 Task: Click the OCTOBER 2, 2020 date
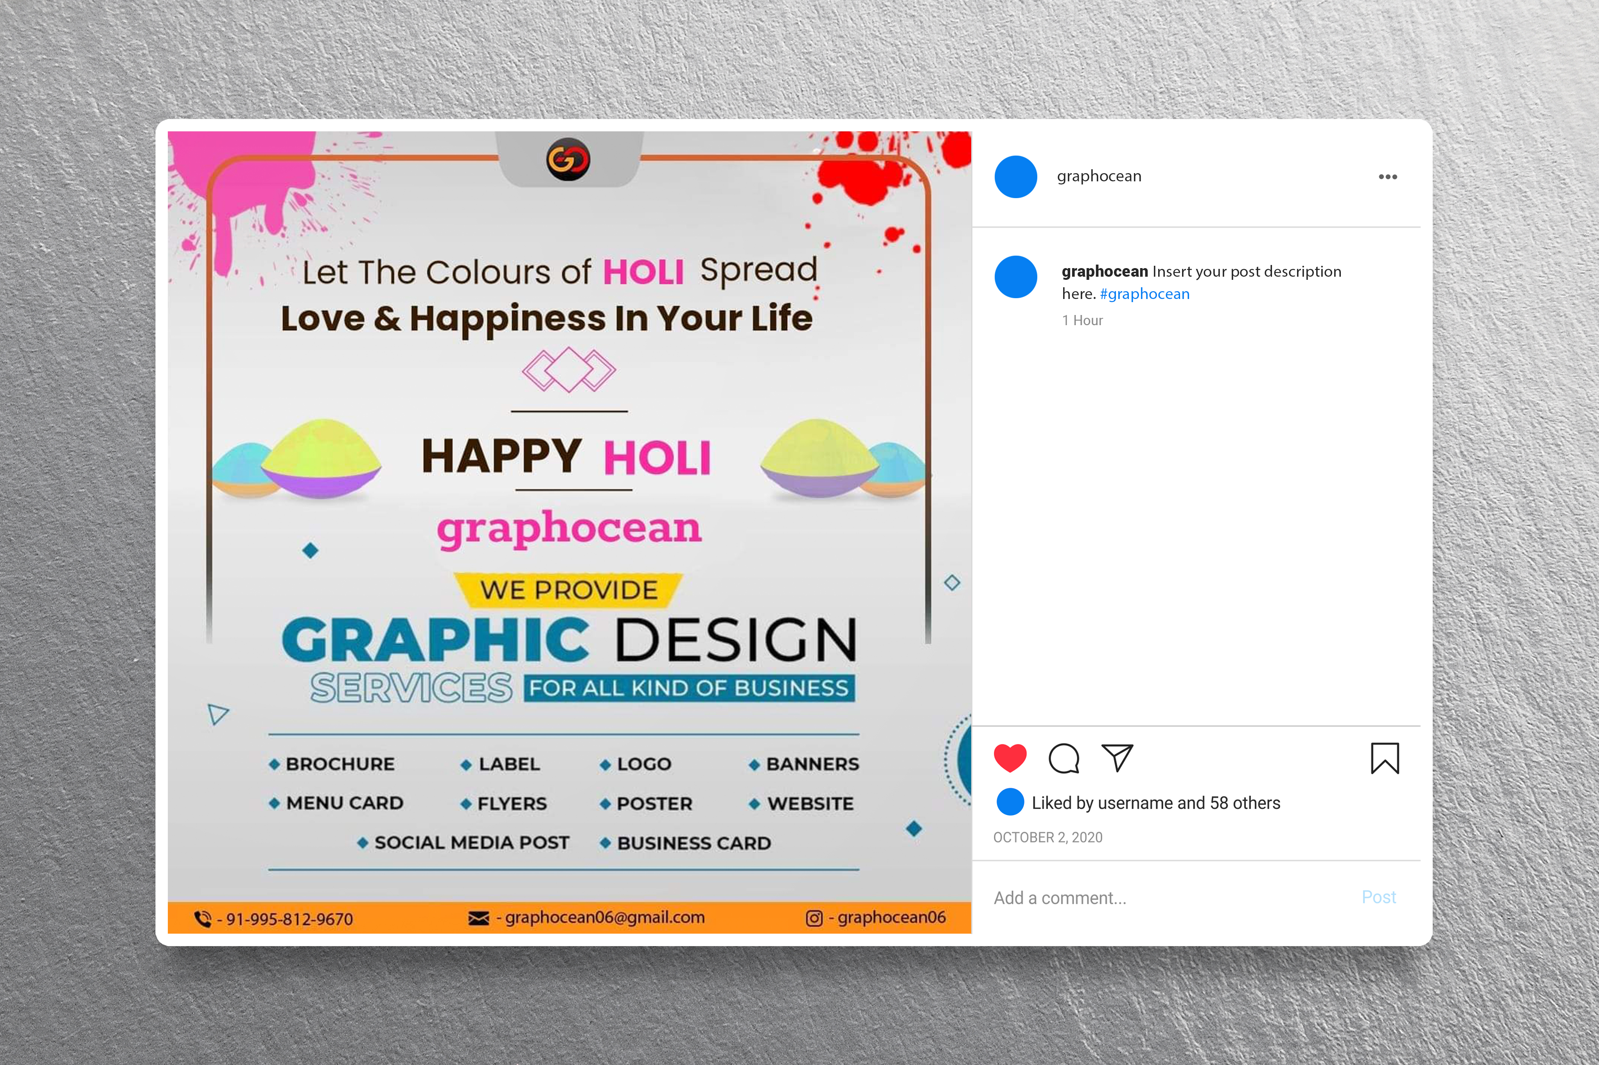coord(1047,838)
